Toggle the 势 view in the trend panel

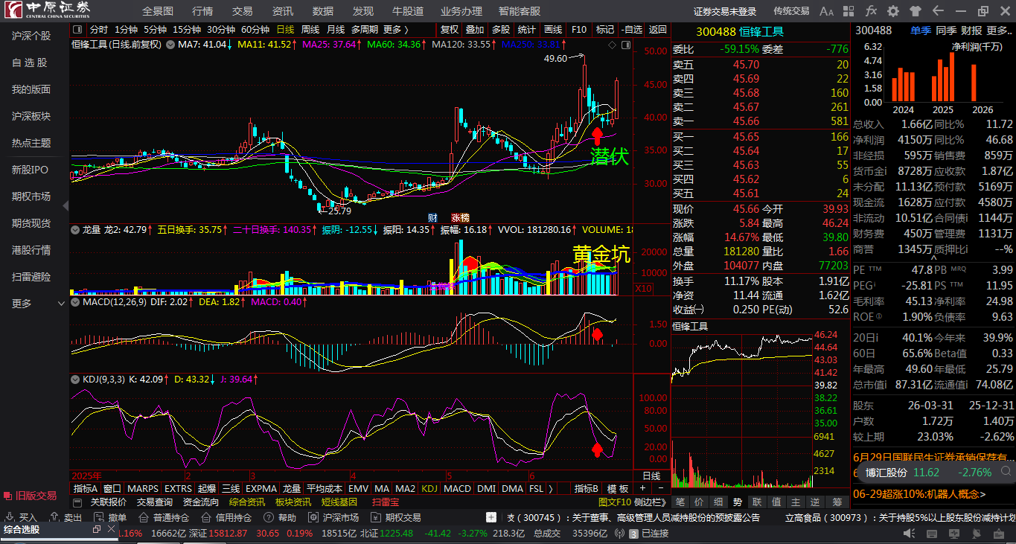tap(737, 502)
